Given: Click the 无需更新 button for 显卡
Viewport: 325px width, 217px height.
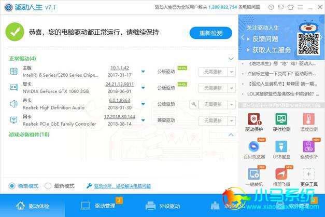Looking at the screenshot, I should click(x=213, y=88).
